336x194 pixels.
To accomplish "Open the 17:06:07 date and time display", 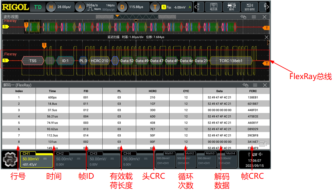I will (255, 163).
